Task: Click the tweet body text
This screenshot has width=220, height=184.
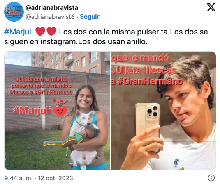Action: click(106, 36)
